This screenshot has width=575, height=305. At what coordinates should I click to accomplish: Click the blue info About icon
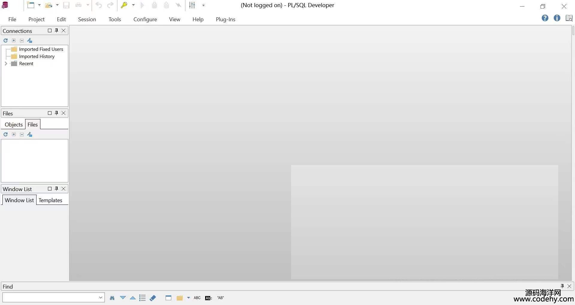(557, 18)
